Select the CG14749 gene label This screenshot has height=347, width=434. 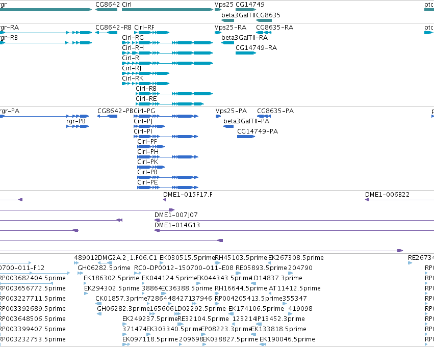pos(250,5)
